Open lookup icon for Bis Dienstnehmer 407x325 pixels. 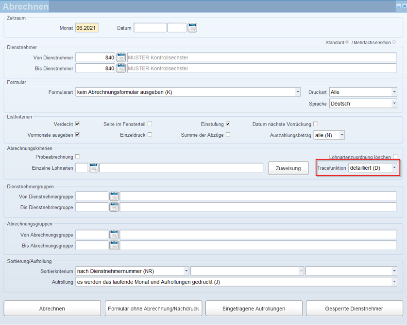121,69
